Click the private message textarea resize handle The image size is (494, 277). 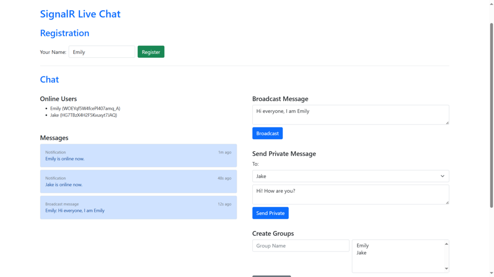tap(447, 202)
